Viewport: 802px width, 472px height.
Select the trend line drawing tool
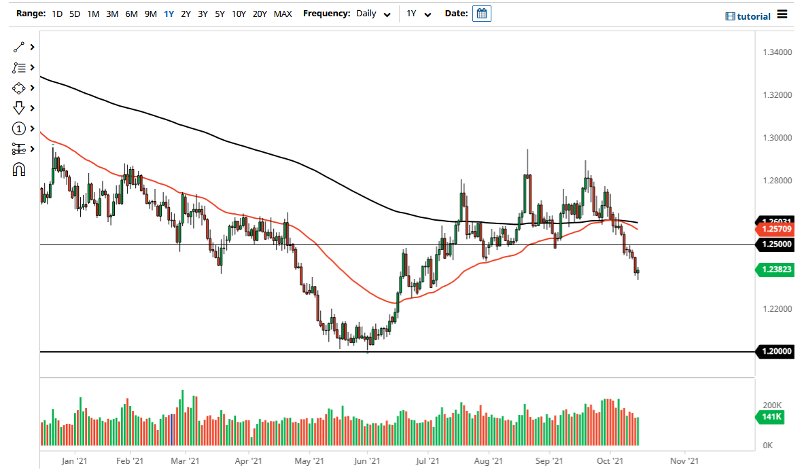(18, 48)
